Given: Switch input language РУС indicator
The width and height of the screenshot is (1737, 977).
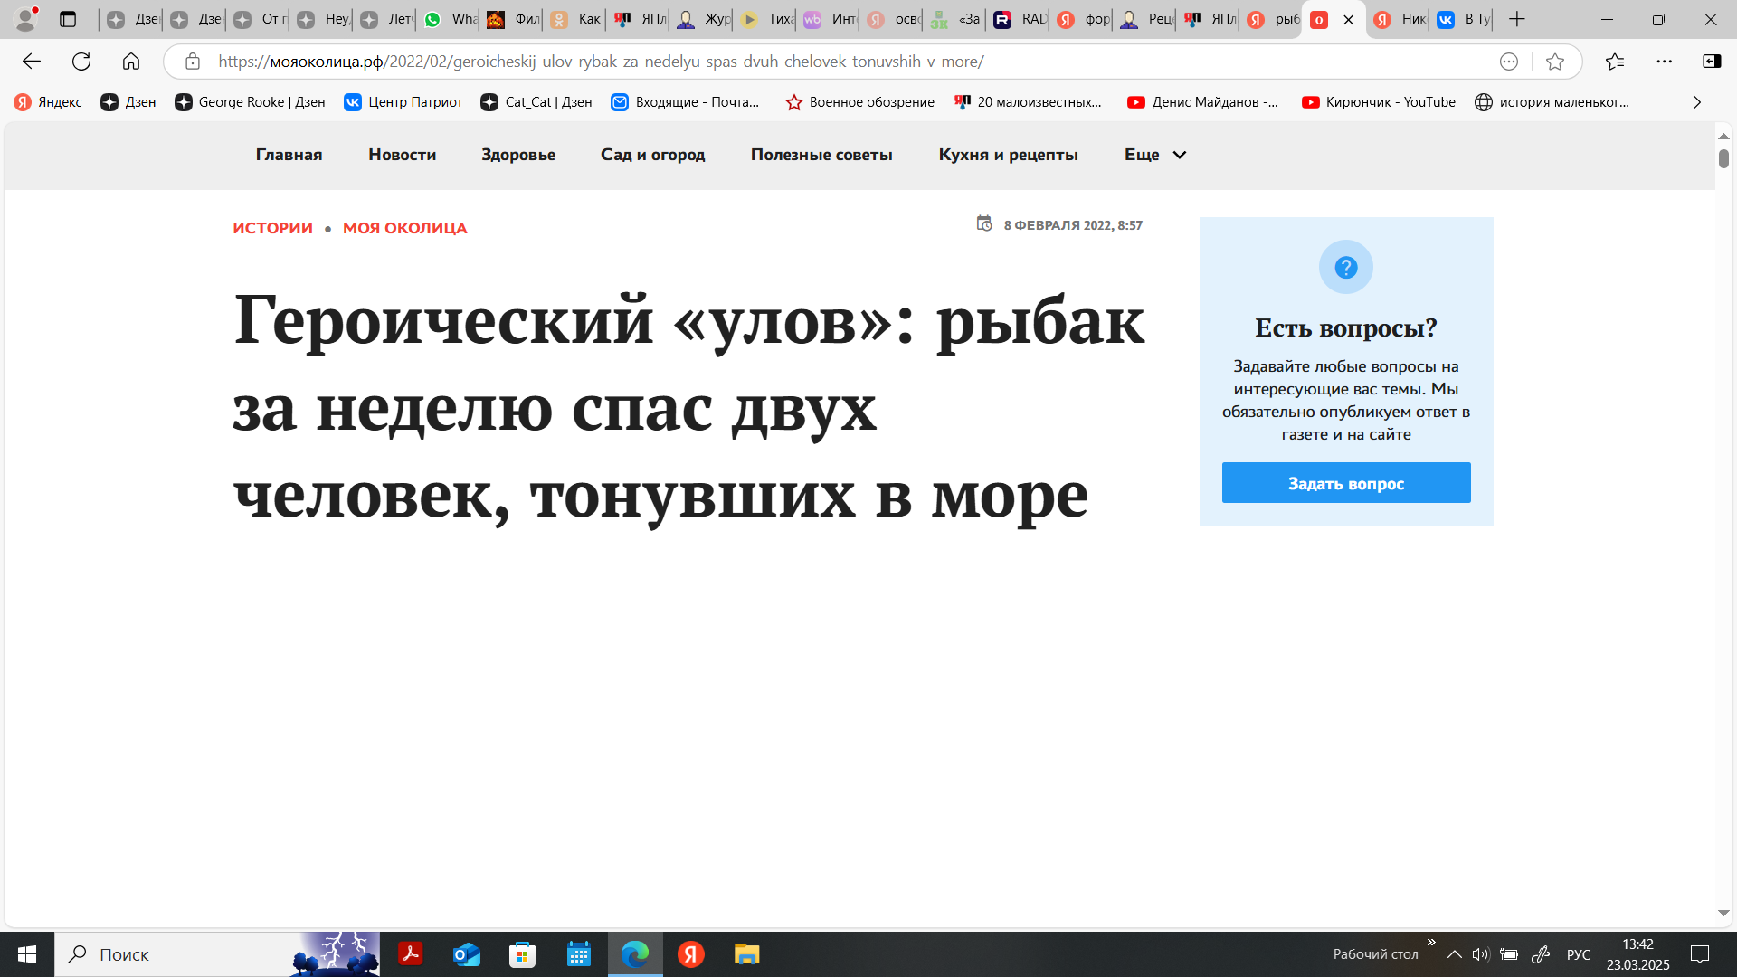Looking at the screenshot, I should click(1579, 954).
